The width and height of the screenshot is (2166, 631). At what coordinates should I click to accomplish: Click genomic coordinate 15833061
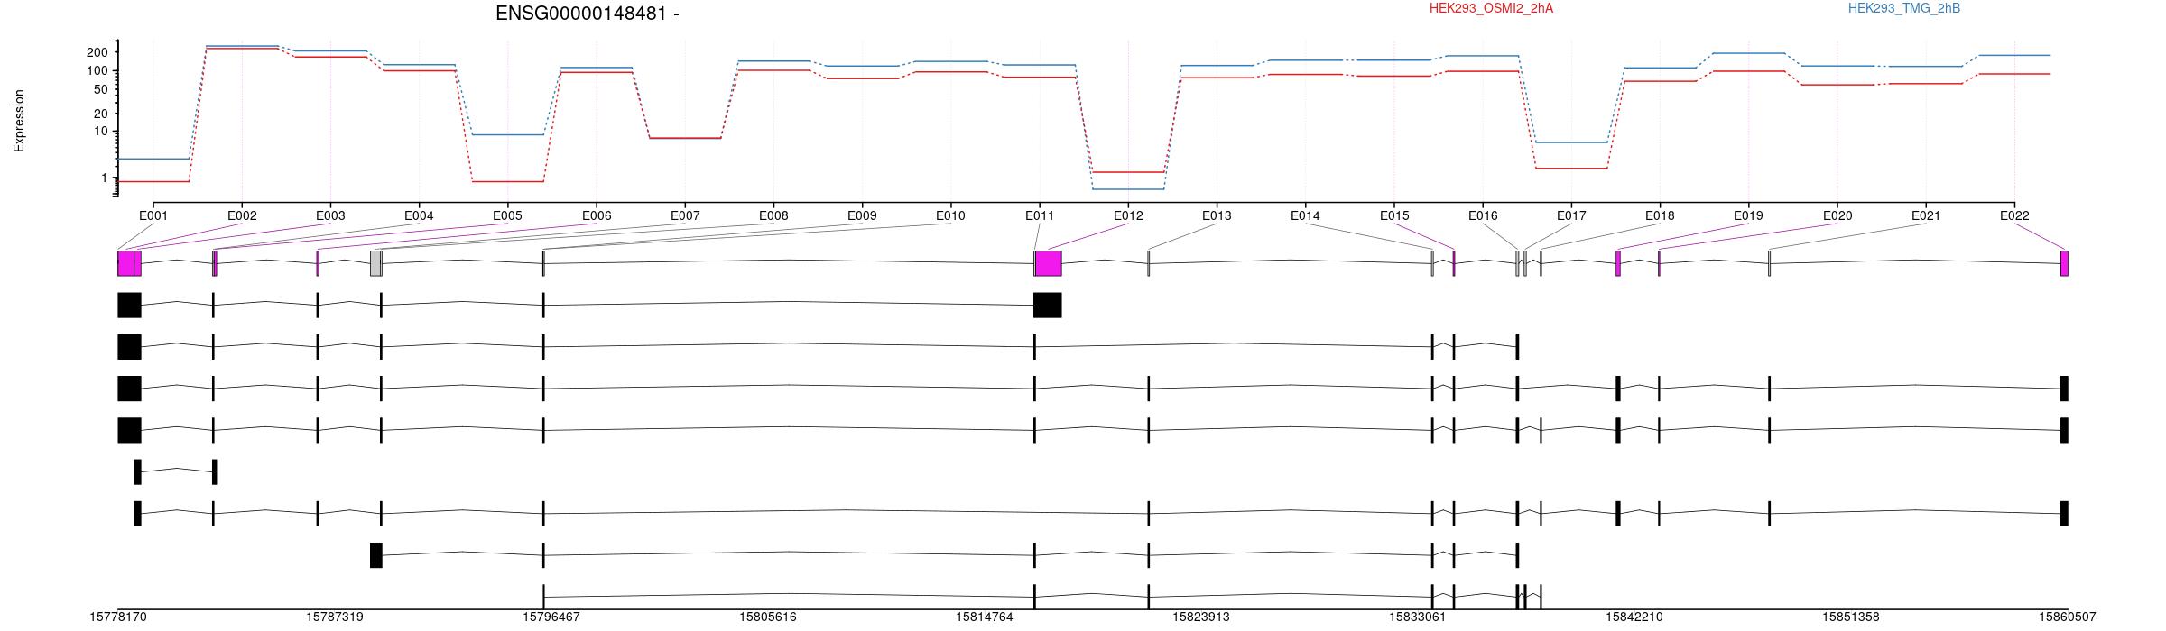[x=1418, y=617]
